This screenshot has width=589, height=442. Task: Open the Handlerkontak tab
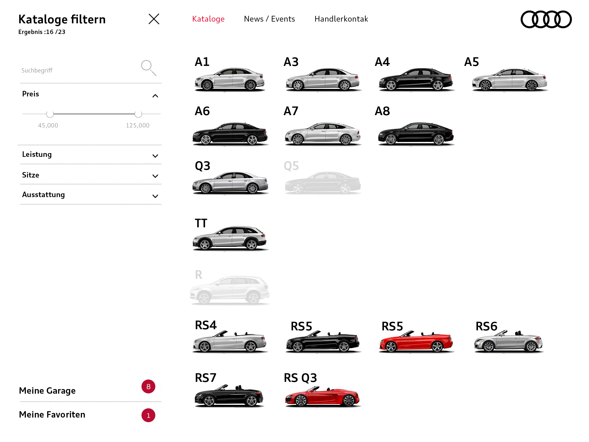[341, 19]
